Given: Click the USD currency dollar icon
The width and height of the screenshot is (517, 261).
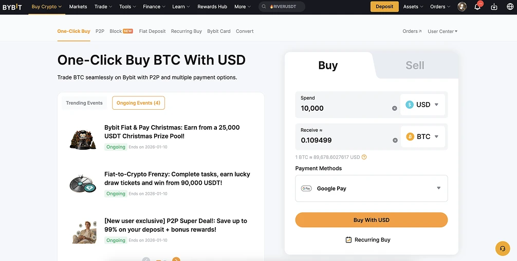Looking at the screenshot, I should pos(410,105).
